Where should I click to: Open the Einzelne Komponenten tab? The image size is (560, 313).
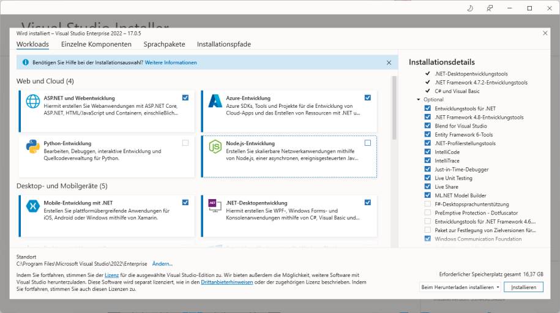(x=96, y=44)
